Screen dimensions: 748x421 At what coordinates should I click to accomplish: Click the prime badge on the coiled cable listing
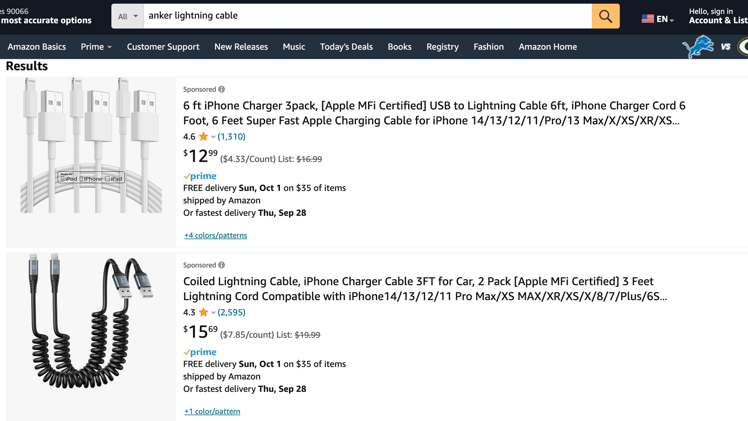200,352
